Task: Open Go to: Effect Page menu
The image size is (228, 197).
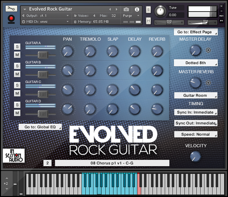Action: (x=196, y=32)
